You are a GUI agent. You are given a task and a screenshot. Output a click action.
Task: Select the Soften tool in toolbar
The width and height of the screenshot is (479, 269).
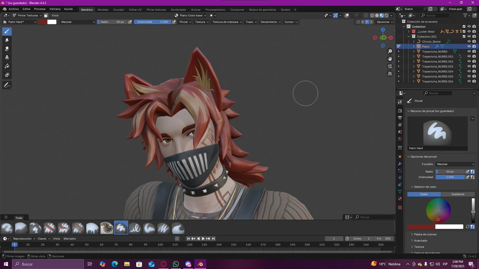[x=7, y=40]
